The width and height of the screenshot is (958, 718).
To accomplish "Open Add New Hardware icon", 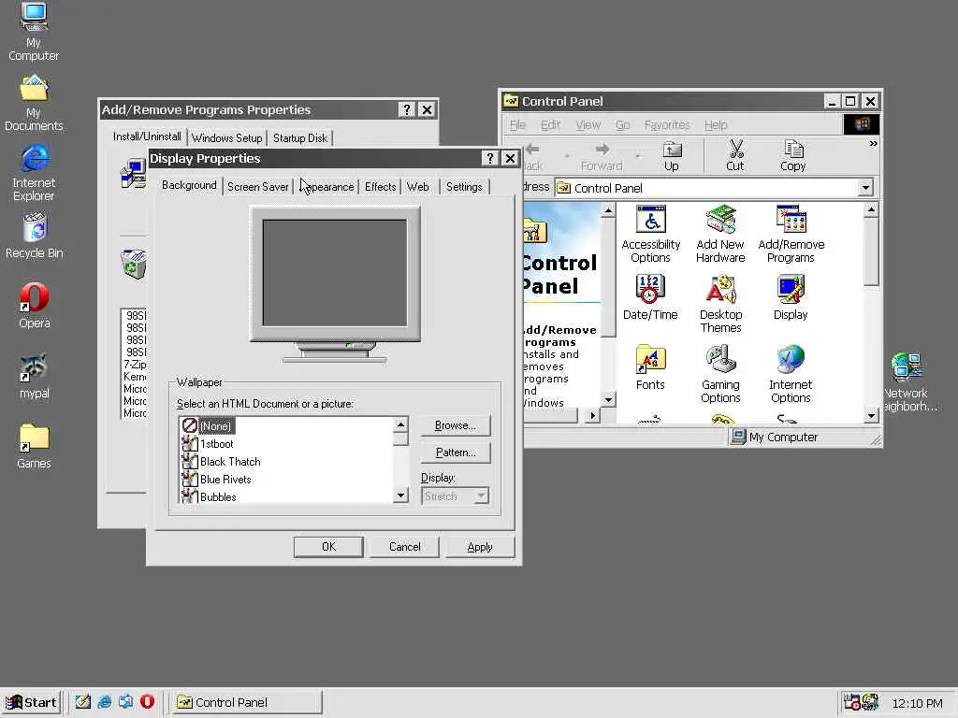I will pyautogui.click(x=720, y=235).
